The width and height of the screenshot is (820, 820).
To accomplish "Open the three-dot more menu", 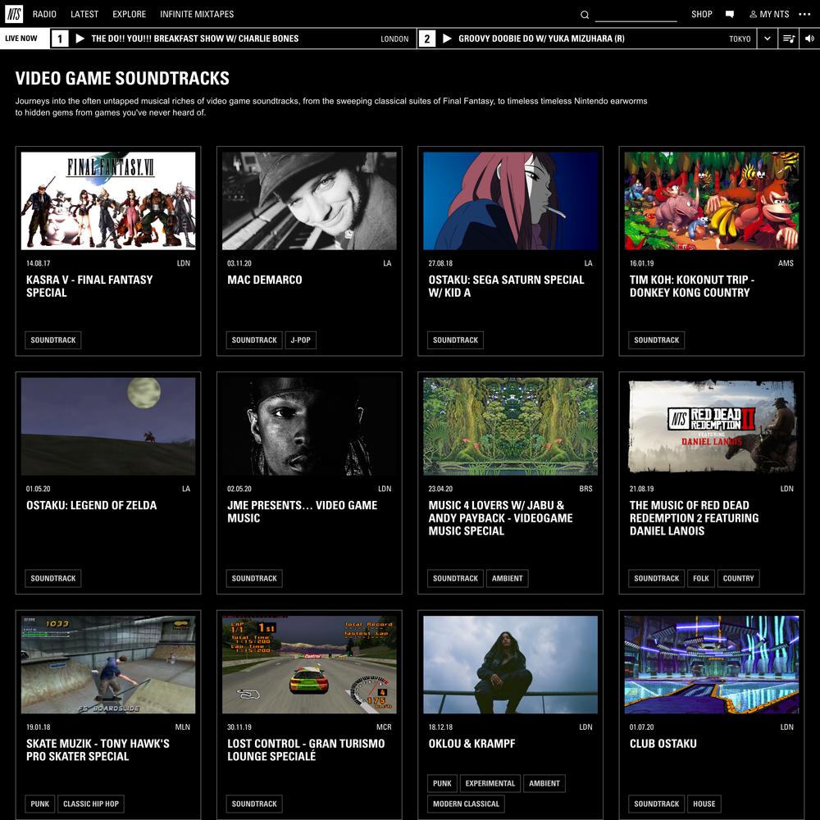I will click(804, 14).
